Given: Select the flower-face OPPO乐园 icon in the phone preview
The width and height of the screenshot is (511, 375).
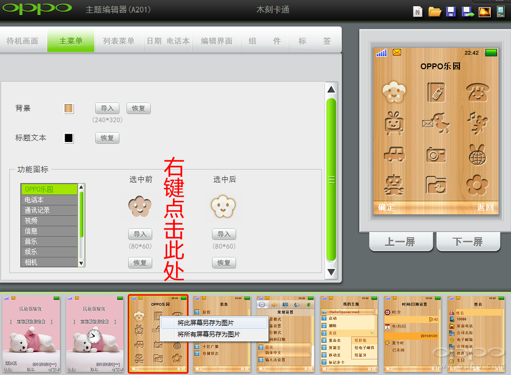Looking at the screenshot, I should tap(394, 92).
